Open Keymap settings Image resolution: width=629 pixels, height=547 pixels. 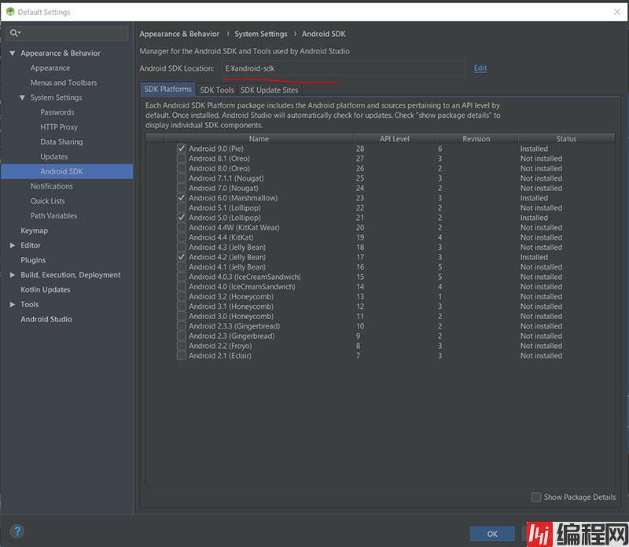click(x=34, y=230)
